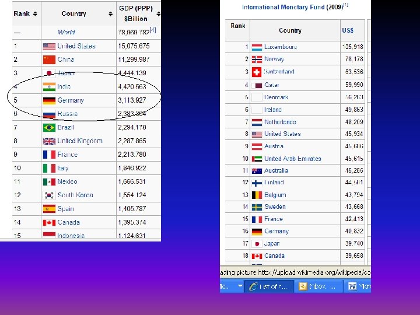Screen dimensions: 420x315
Task: Open the World link in left table
Action: point(66,33)
